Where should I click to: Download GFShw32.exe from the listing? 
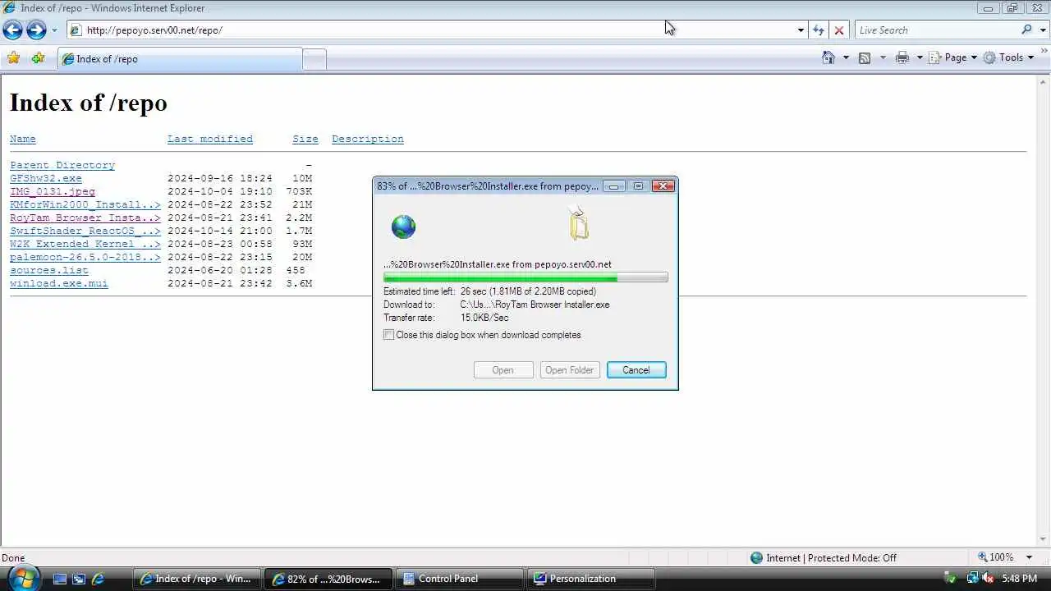click(46, 178)
